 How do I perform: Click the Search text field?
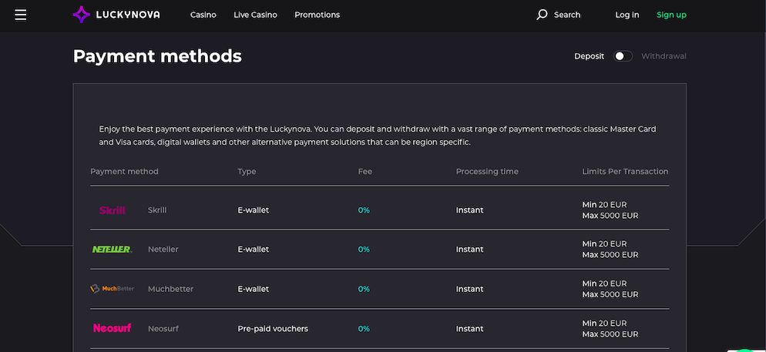pos(567,15)
